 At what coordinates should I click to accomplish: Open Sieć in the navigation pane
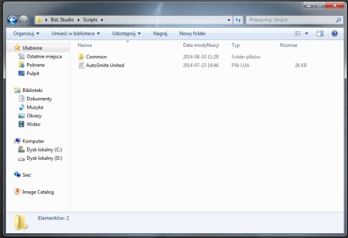pyautogui.click(x=26, y=175)
